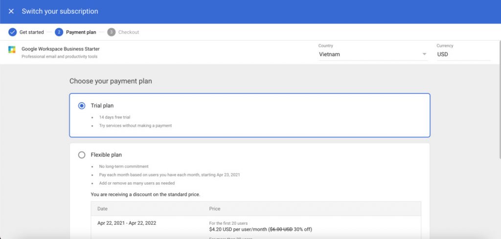Viewport: 501px width, 239px height.
Task: Click the No long-term commitment bullet
Action: coord(124,167)
